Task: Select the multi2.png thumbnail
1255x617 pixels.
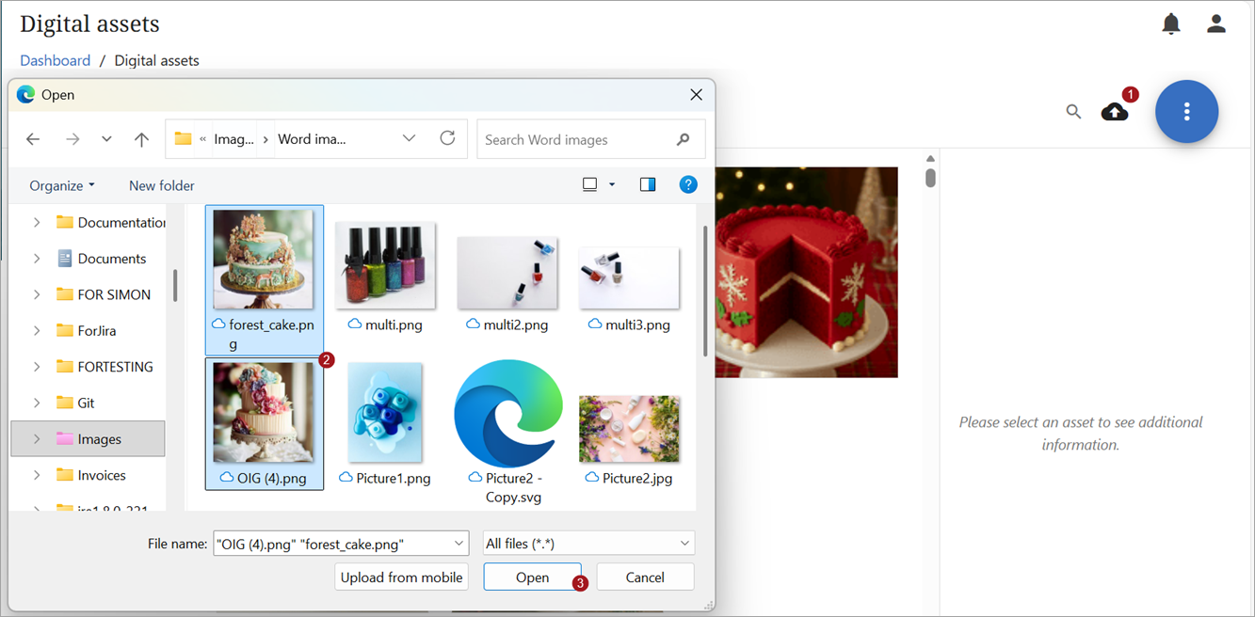Action: [x=507, y=273]
